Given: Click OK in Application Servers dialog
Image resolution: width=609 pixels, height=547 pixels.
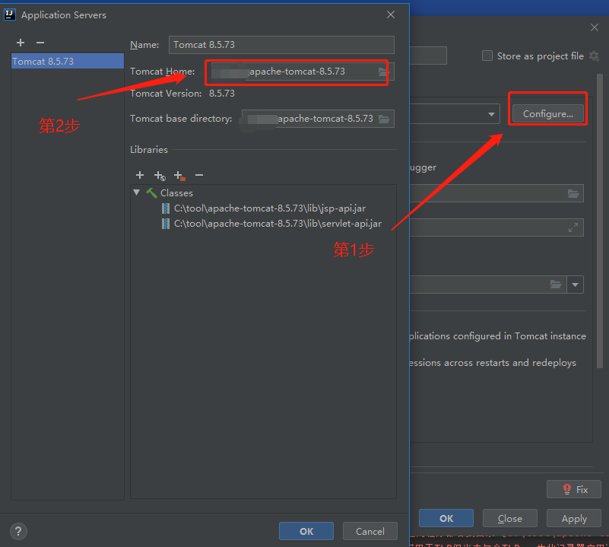Looking at the screenshot, I should click(306, 531).
